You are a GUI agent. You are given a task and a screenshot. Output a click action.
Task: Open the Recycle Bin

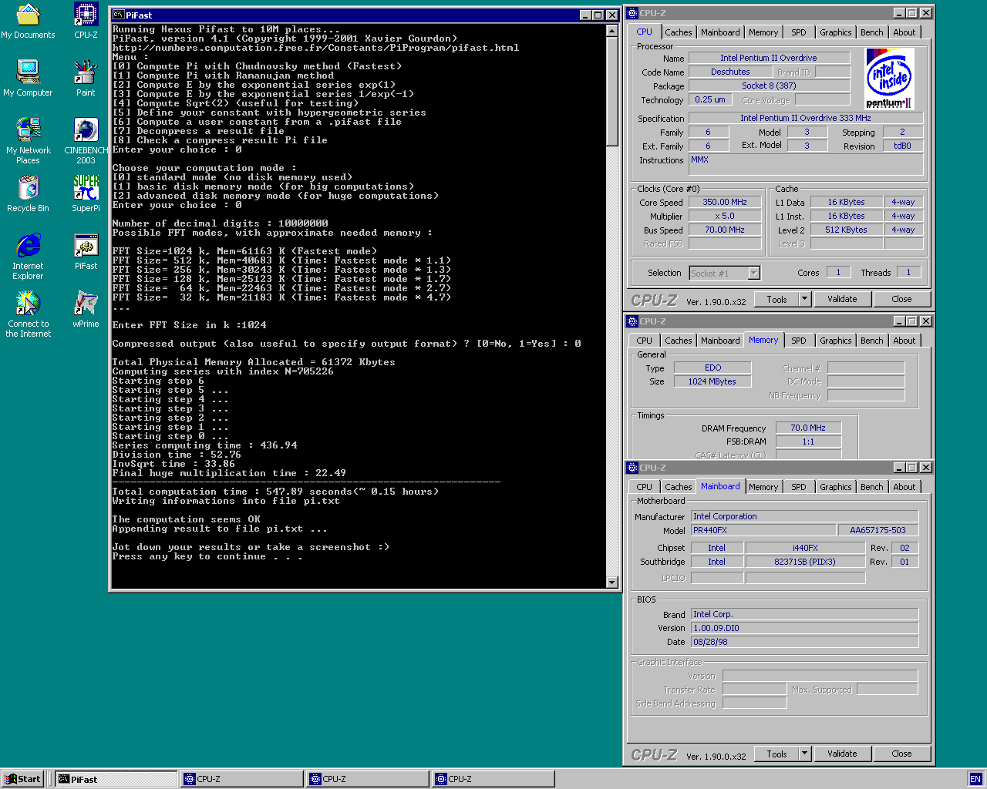28,194
